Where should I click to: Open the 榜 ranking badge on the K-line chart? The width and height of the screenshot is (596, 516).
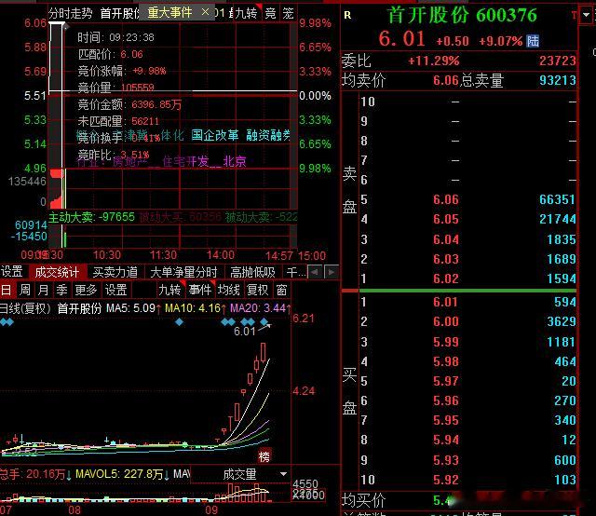(264, 455)
